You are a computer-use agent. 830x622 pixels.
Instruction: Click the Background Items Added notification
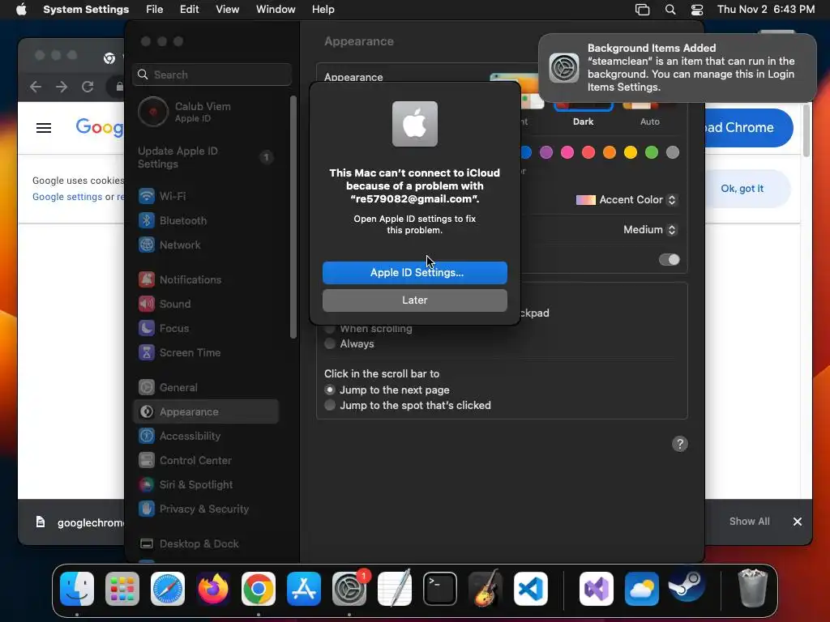click(x=677, y=68)
